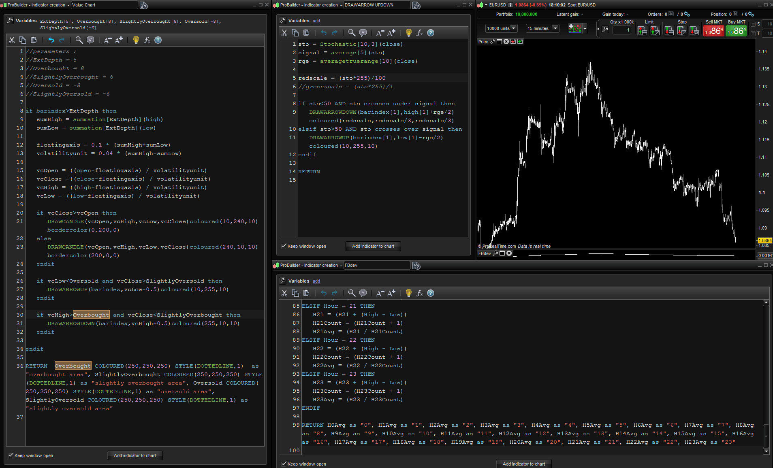Insert function in the Value Chart editor
Viewport: 773px width, 468px height.
147,40
